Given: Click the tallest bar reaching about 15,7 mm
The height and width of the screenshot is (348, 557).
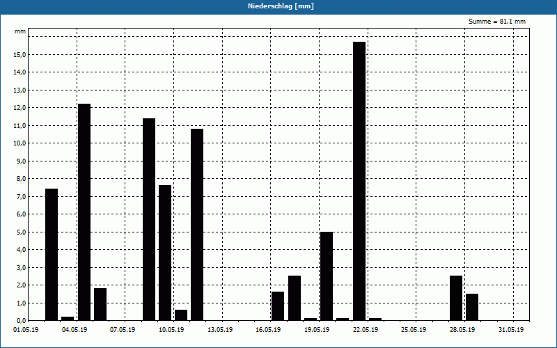Looking at the screenshot, I should [x=359, y=181].
